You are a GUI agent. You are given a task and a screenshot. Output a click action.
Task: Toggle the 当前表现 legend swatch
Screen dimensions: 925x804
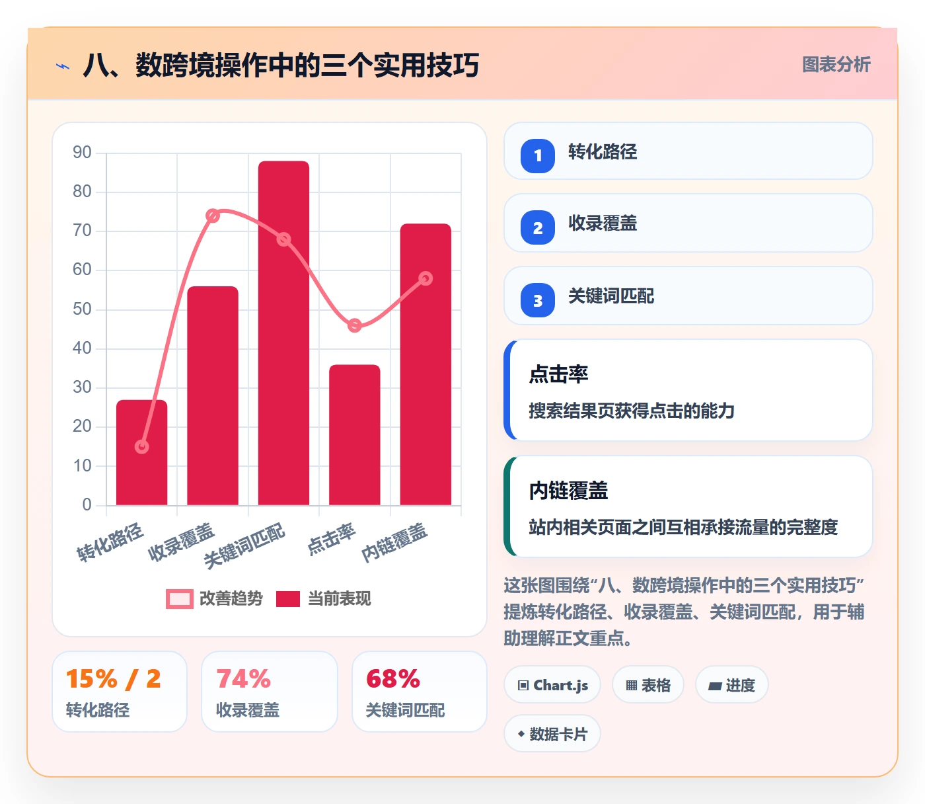pos(288,599)
